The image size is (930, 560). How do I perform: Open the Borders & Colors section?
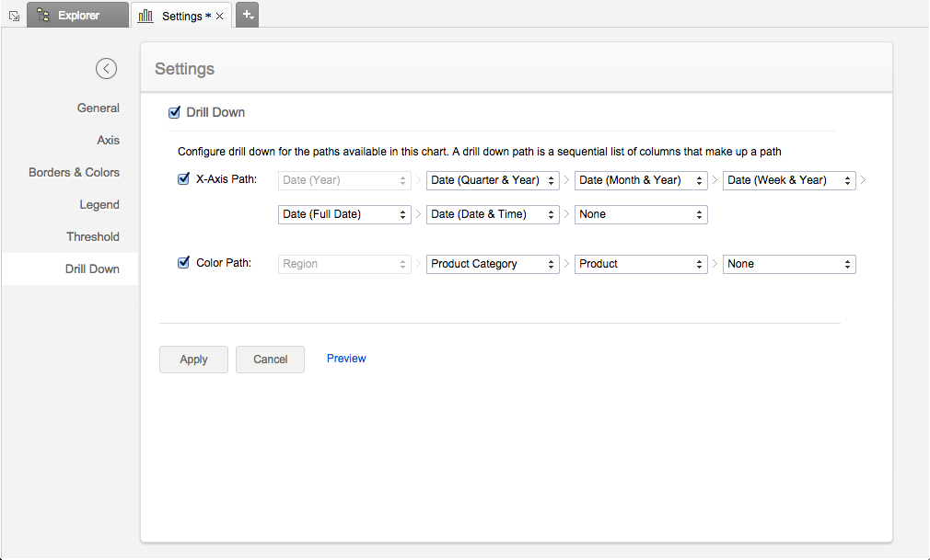74,172
